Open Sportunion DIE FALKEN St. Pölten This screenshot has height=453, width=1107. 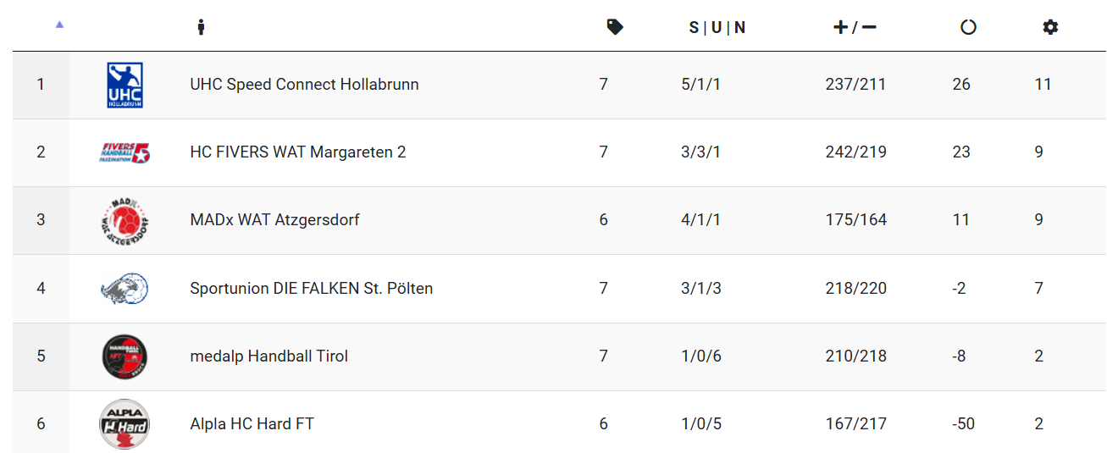(x=312, y=289)
